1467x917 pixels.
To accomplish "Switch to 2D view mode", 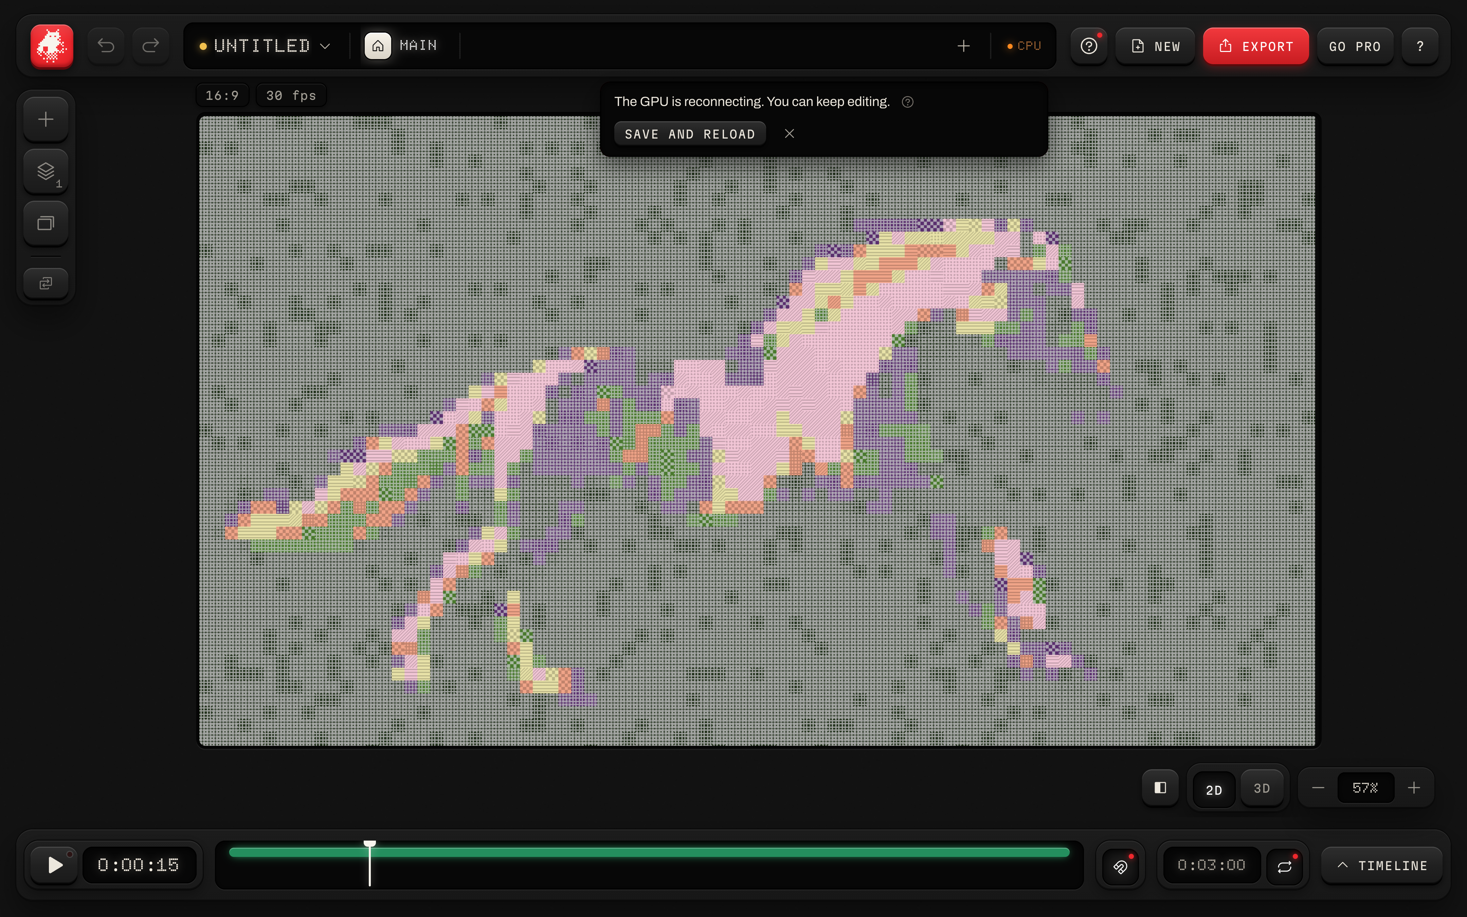I will pos(1214,790).
